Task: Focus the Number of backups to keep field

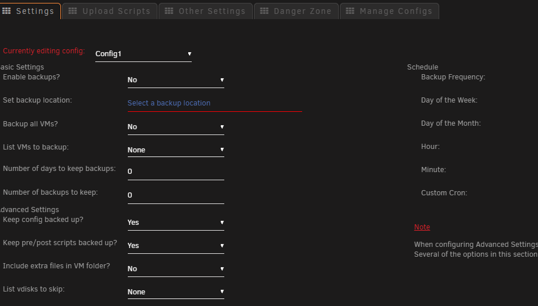Action: click(175, 195)
